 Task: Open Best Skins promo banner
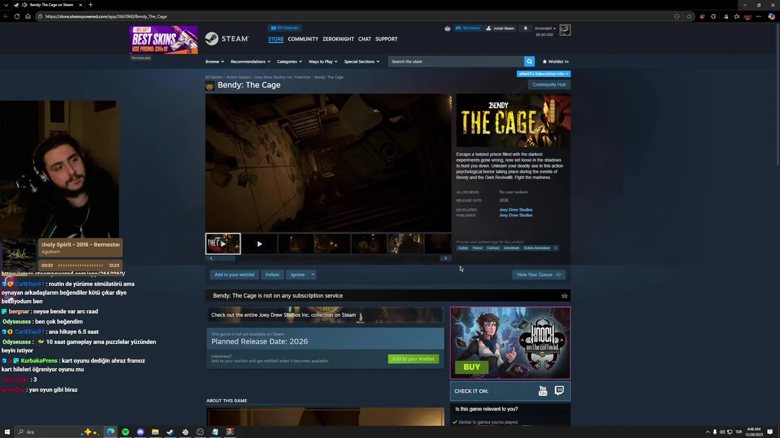pos(164,40)
